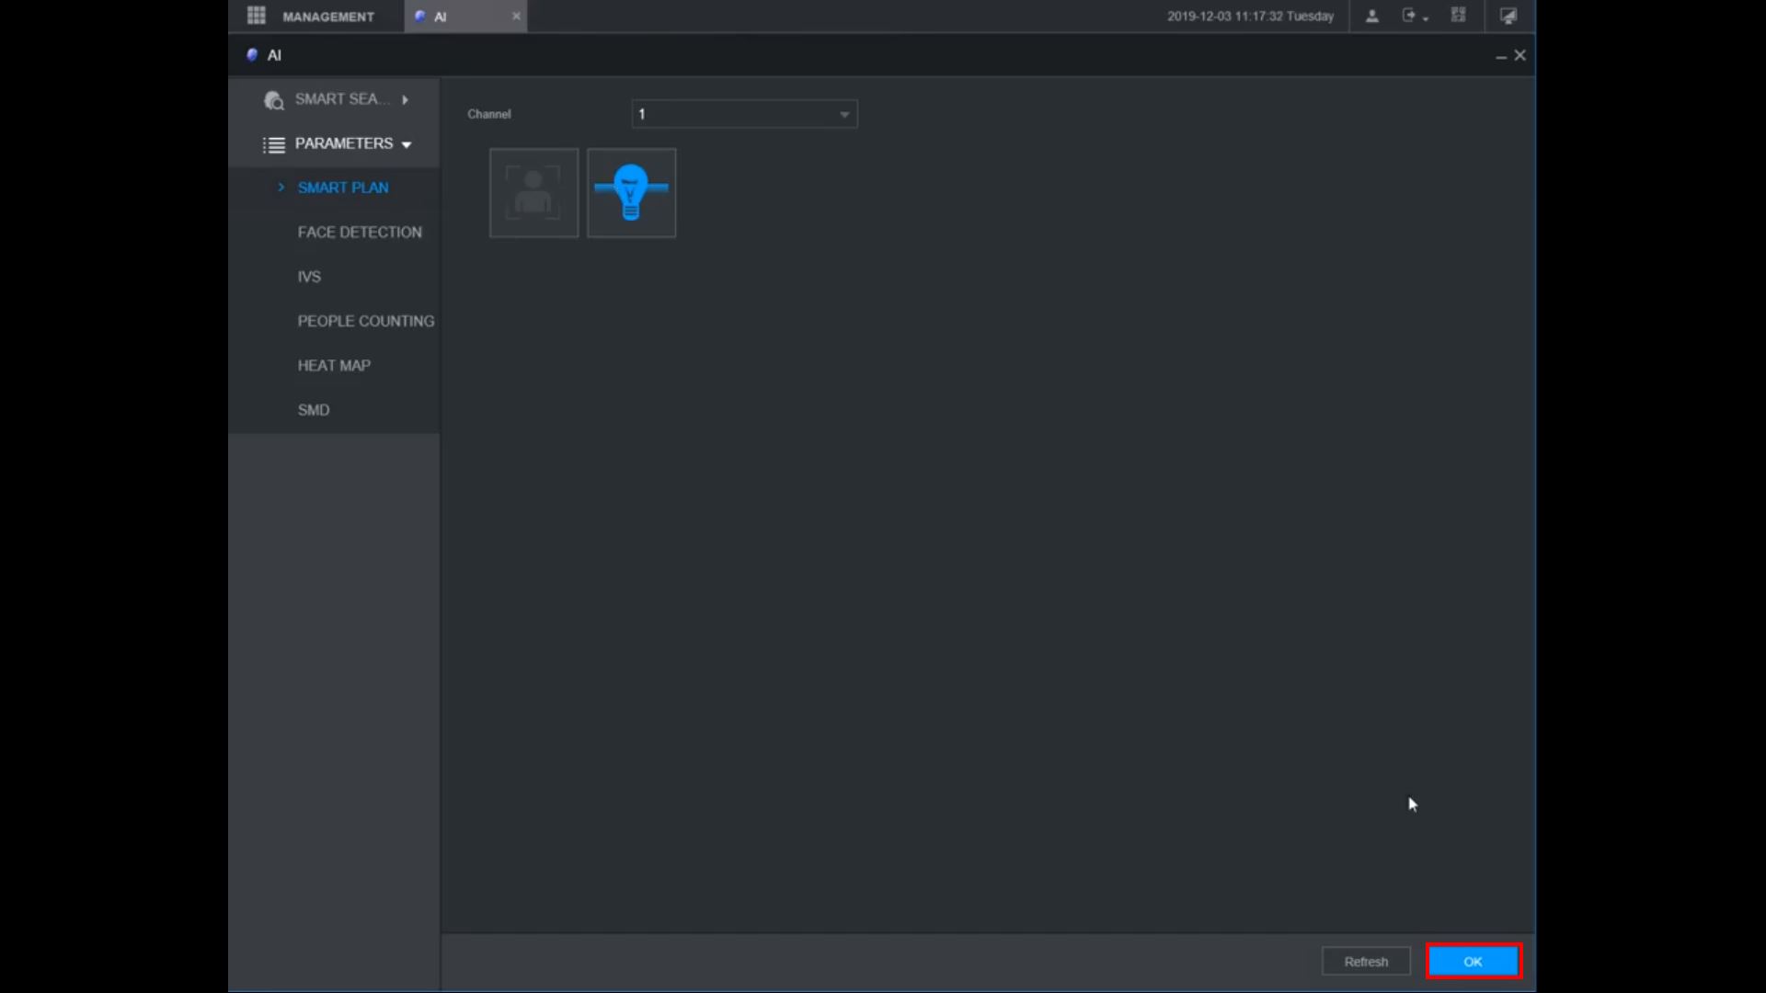Toggle the IVS smart plan lightbulb icon
1766x993 pixels.
tap(631, 193)
